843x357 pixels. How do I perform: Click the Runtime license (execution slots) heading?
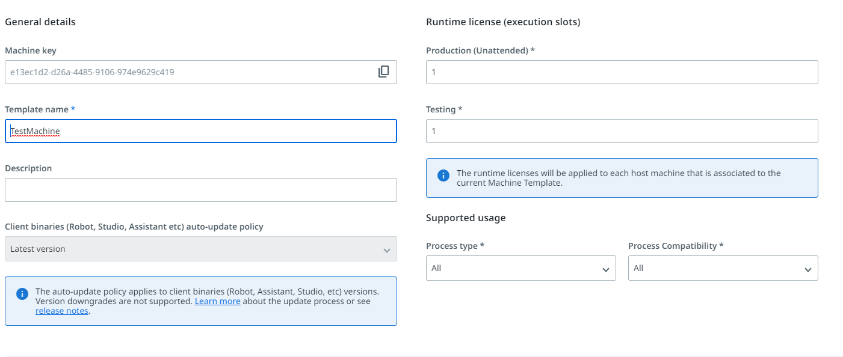coord(503,22)
